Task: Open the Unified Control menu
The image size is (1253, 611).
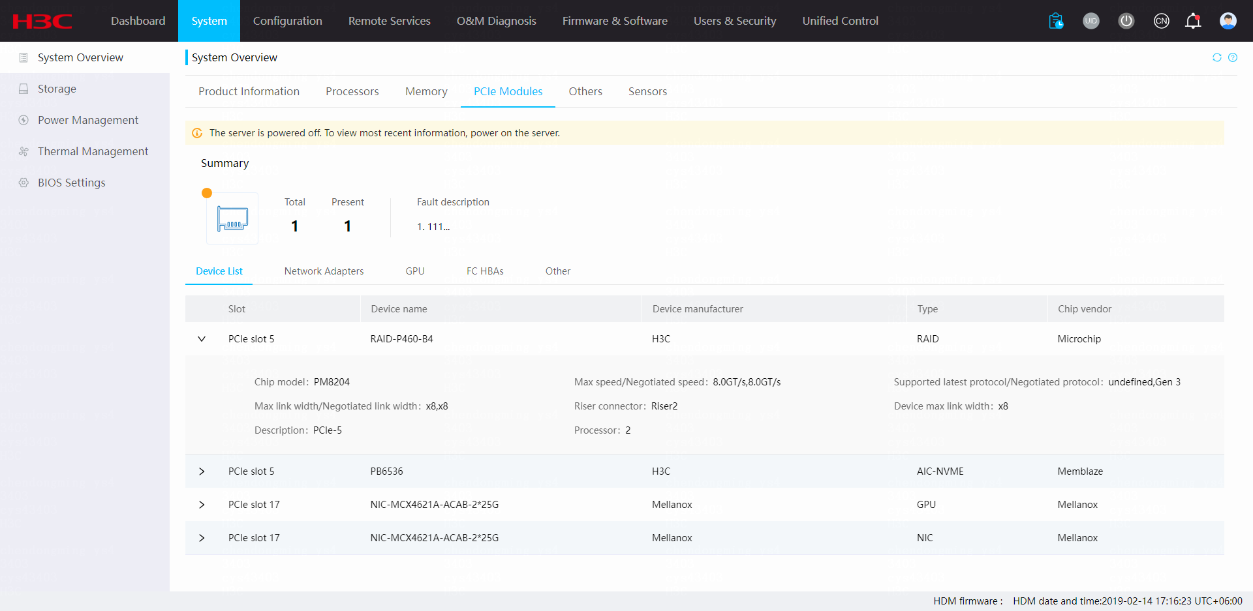Action: (841, 21)
